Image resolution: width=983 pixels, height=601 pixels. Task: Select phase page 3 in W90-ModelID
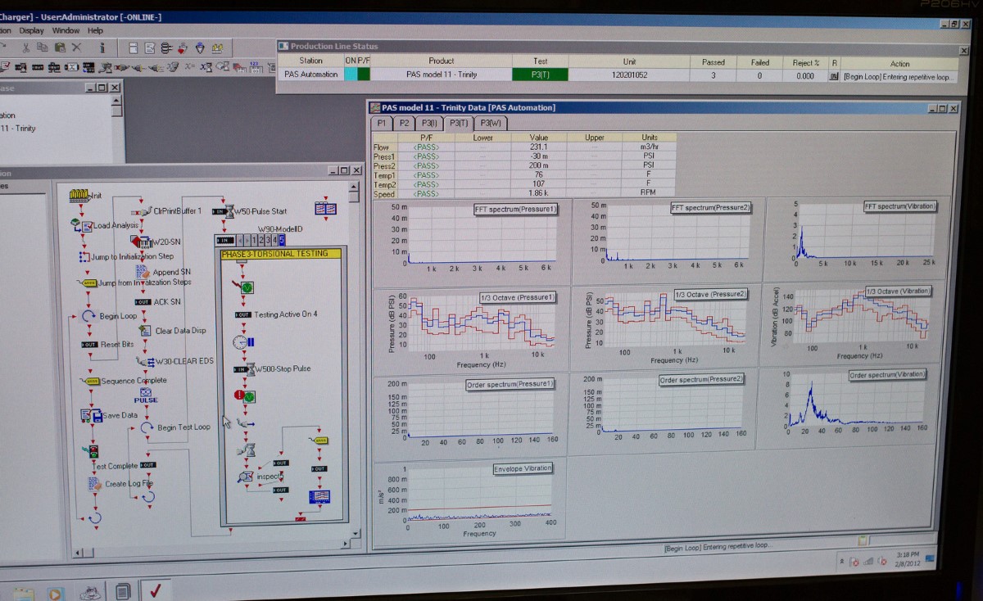coord(268,240)
